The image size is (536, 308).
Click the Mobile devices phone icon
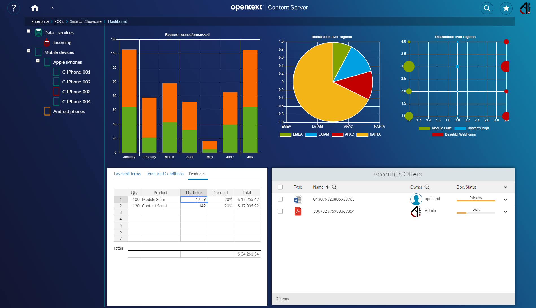pos(38,52)
